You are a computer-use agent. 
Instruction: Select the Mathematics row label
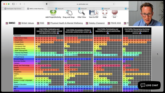(x=24, y=78)
